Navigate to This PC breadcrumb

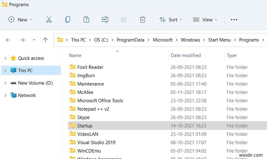pos(78,40)
